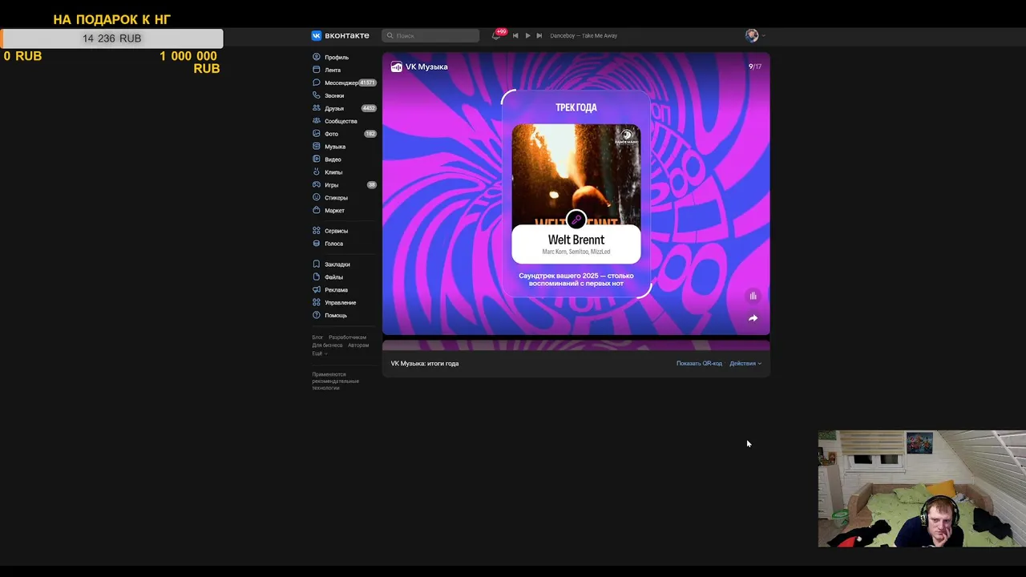Click the Фото 182 counter badge

coord(370,134)
